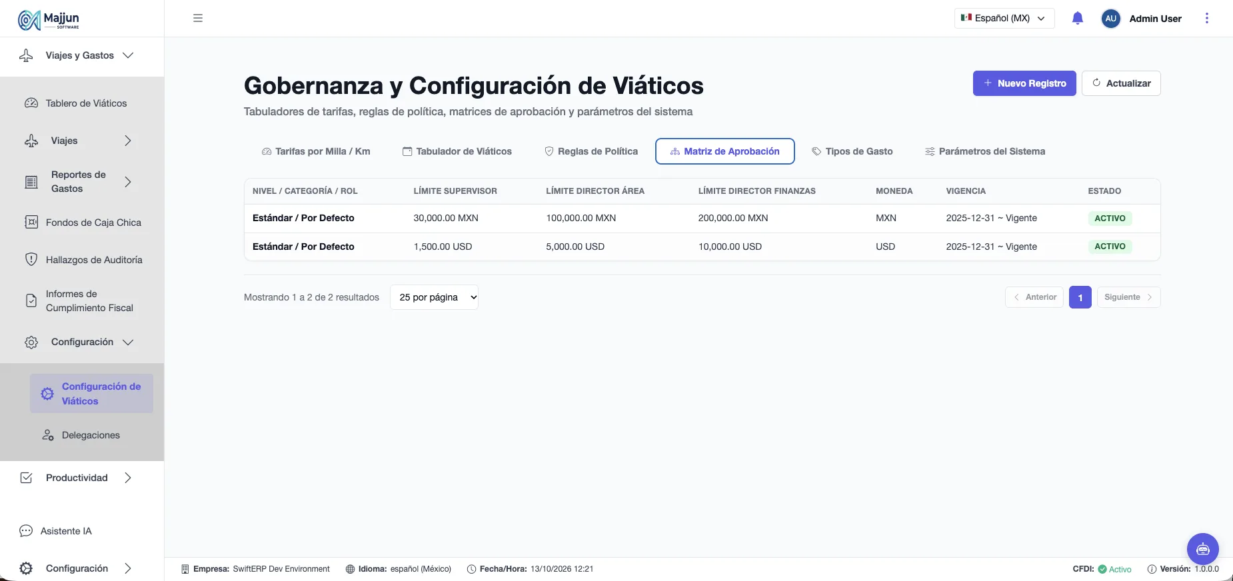Click the Asistente IA chat bubble icon

(x=26, y=531)
